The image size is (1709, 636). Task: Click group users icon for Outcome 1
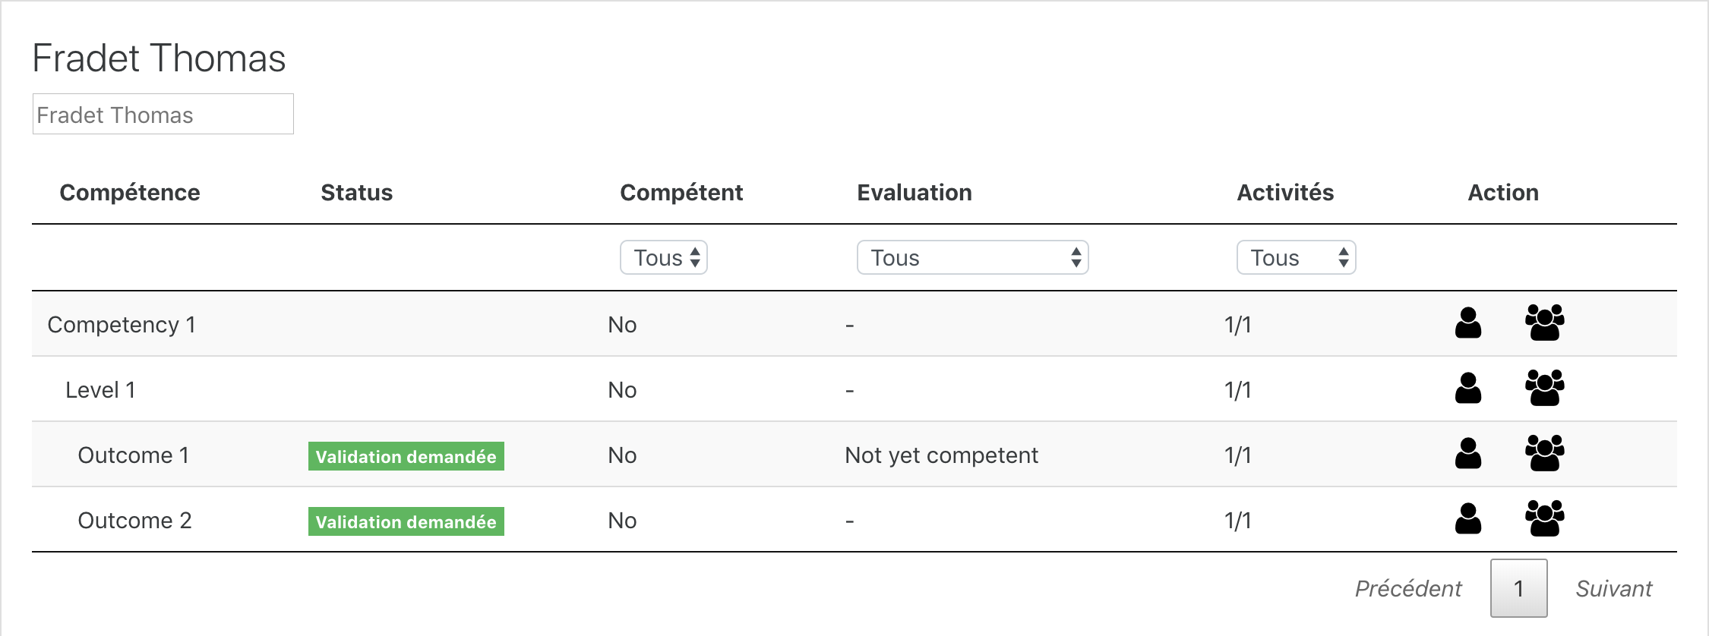(x=1544, y=453)
